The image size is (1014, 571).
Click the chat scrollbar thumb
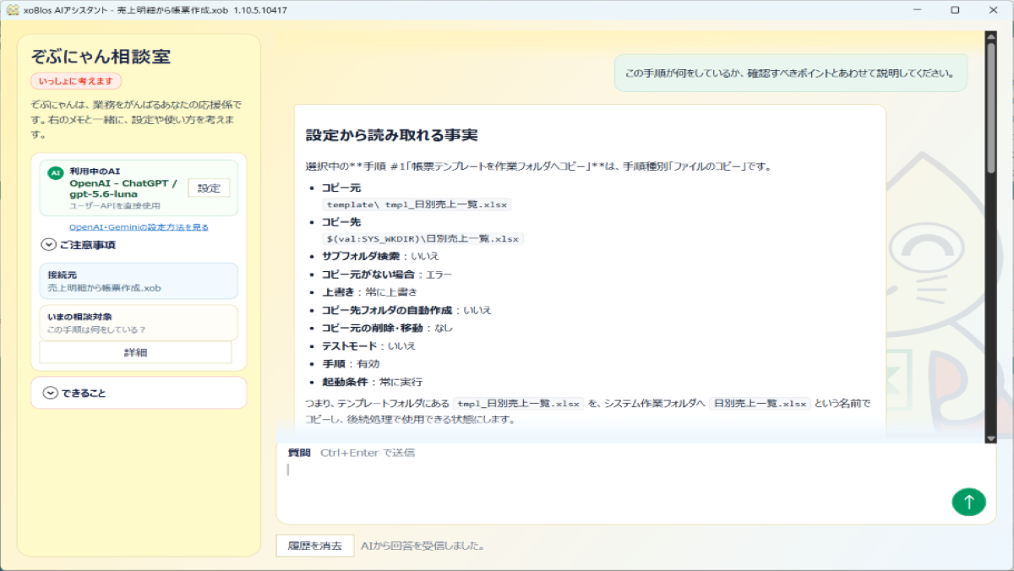coord(990,108)
